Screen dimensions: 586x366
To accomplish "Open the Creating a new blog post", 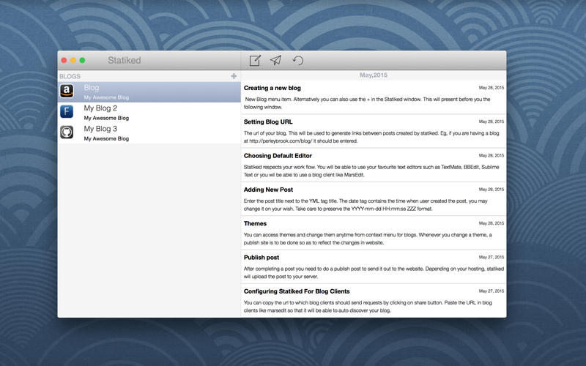I will 374,97.
